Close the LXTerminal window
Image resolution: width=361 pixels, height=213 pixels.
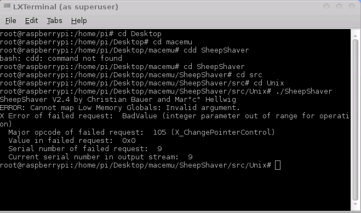tap(352, 7)
